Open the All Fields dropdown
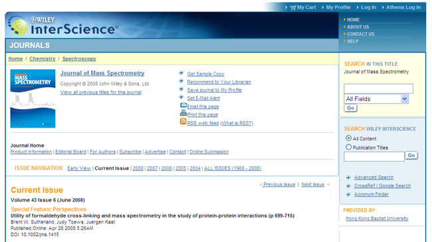The image size is (432, 242). (376, 99)
